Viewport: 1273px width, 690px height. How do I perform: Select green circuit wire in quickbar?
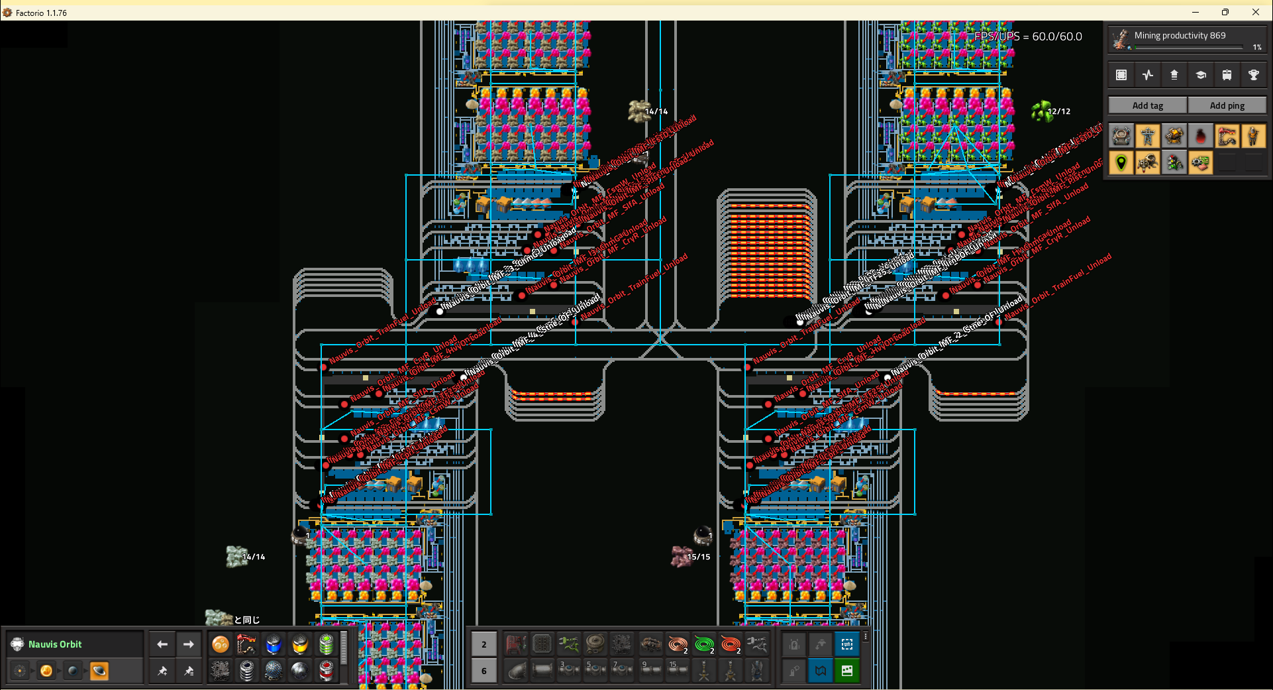[704, 644]
